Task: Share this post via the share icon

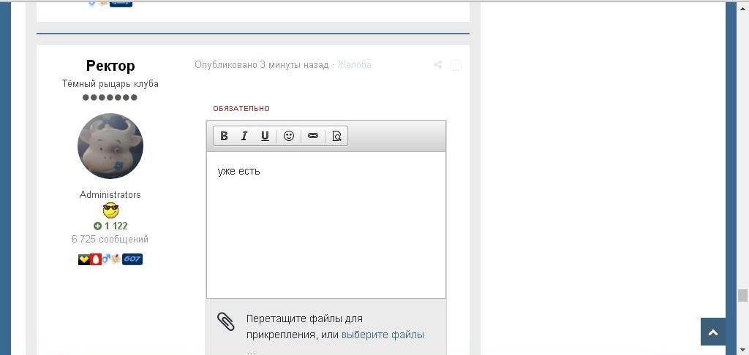Action: [437, 65]
